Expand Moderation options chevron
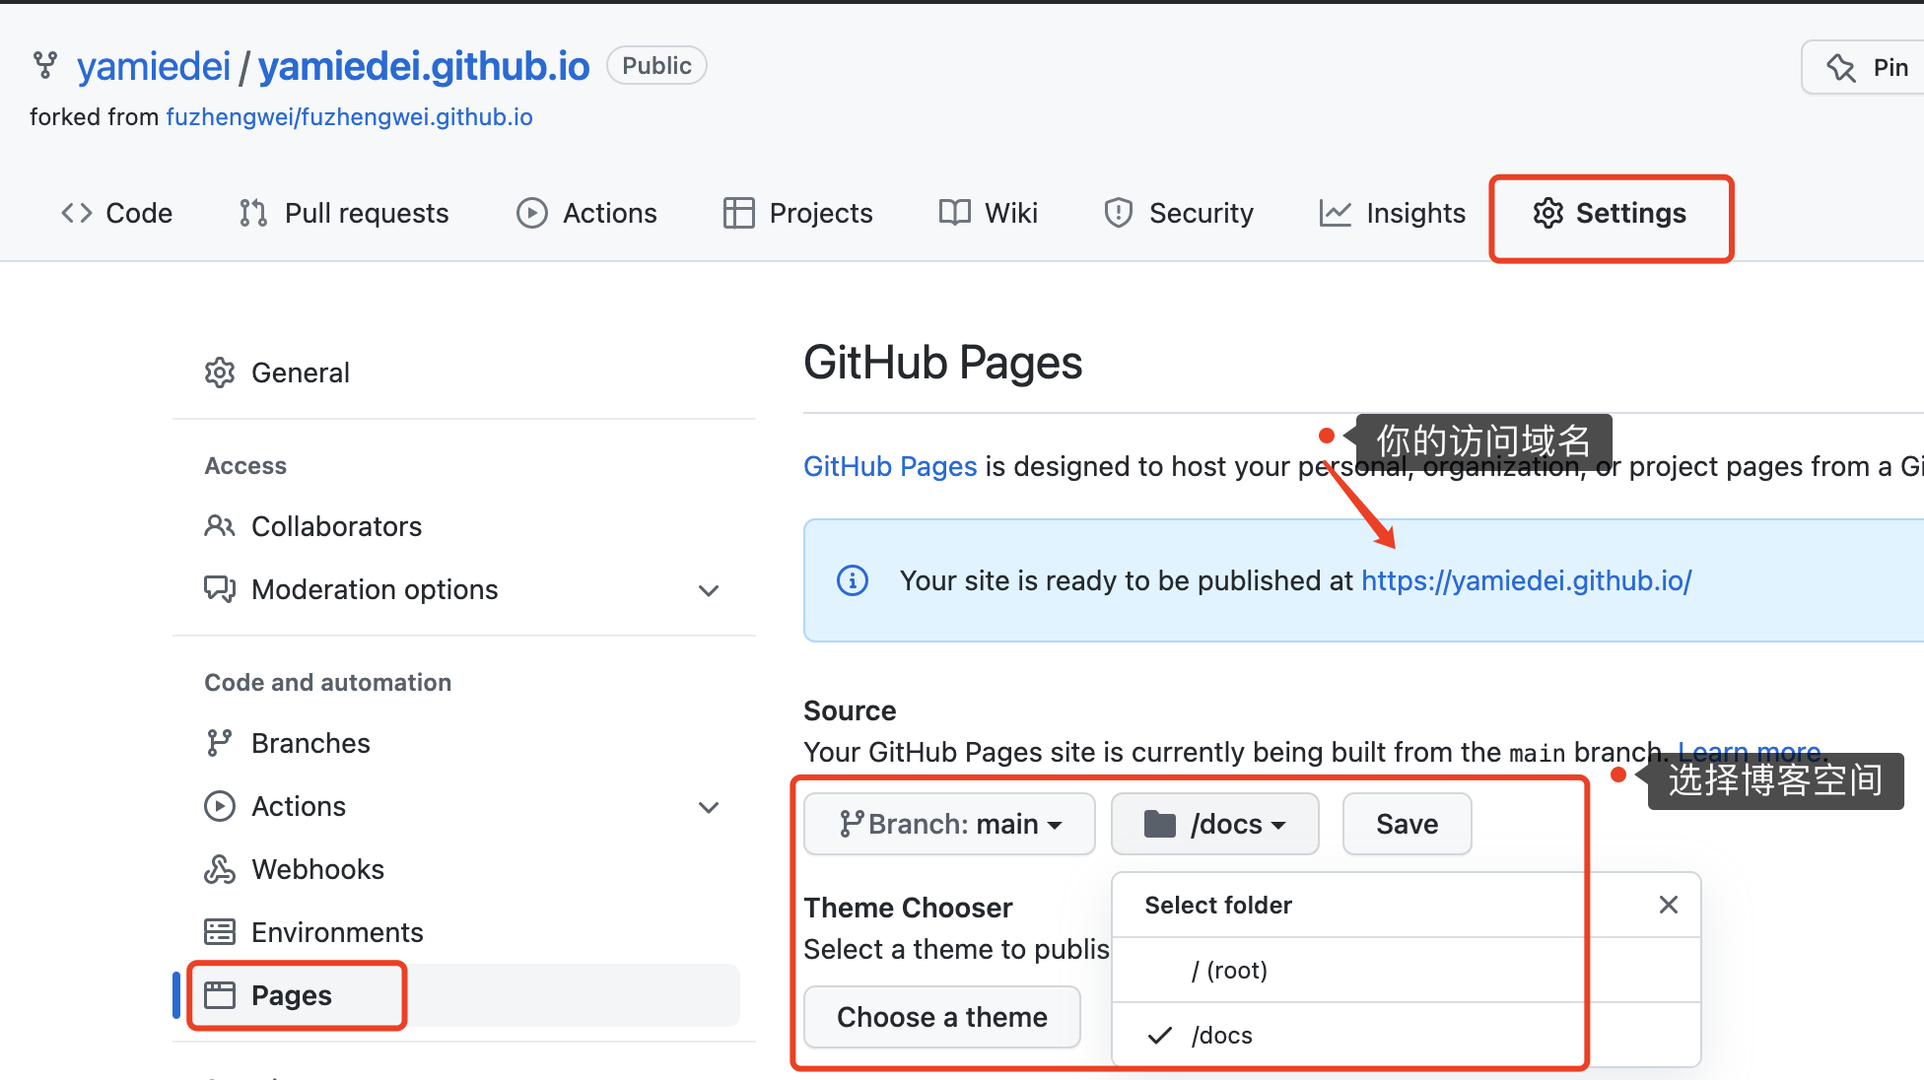 point(709,590)
